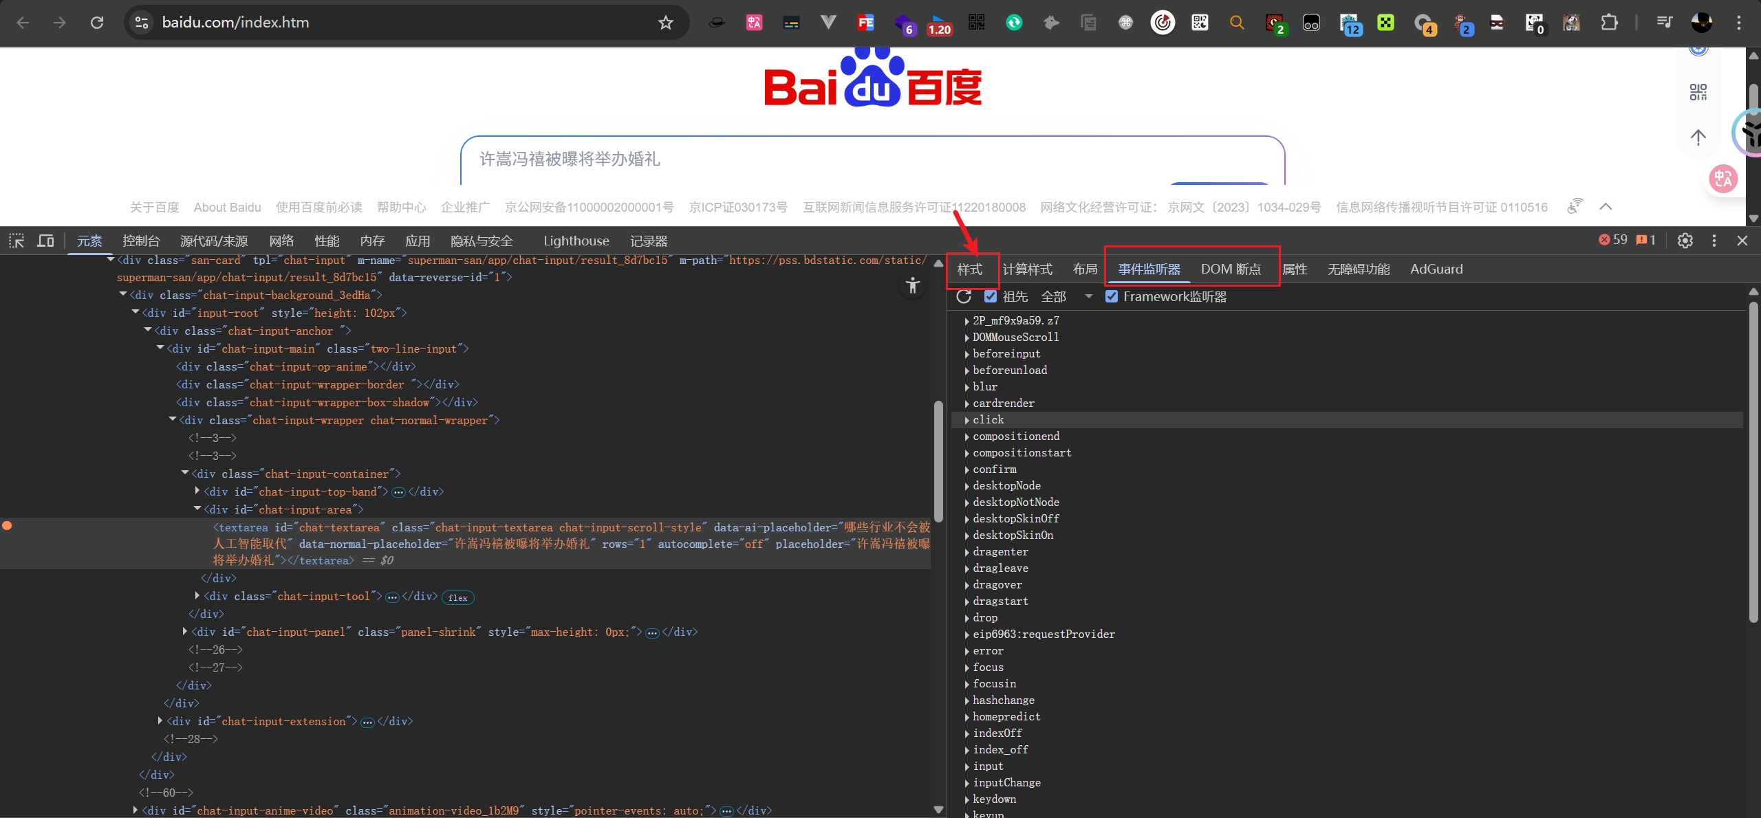The image size is (1761, 818).
Task: Open DevTools three-dot more menu
Action: [x=1714, y=241]
